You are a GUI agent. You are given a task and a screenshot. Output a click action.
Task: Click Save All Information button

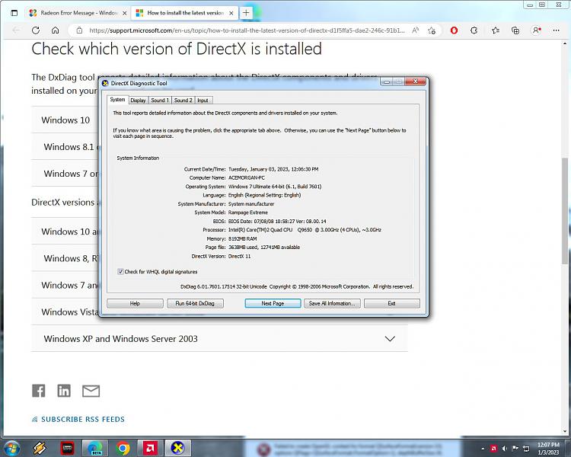tap(332, 303)
